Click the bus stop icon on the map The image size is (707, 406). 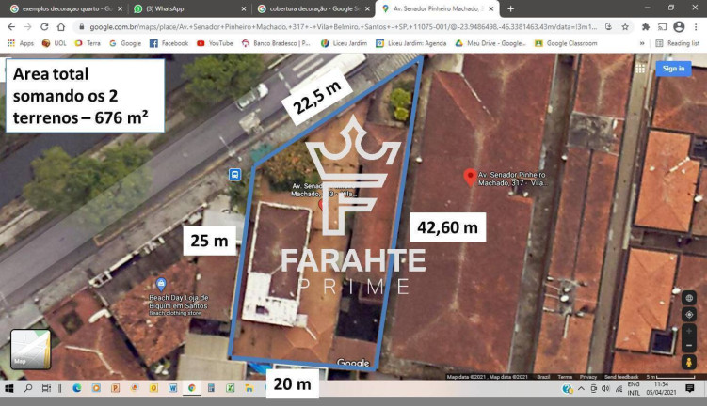tap(234, 175)
